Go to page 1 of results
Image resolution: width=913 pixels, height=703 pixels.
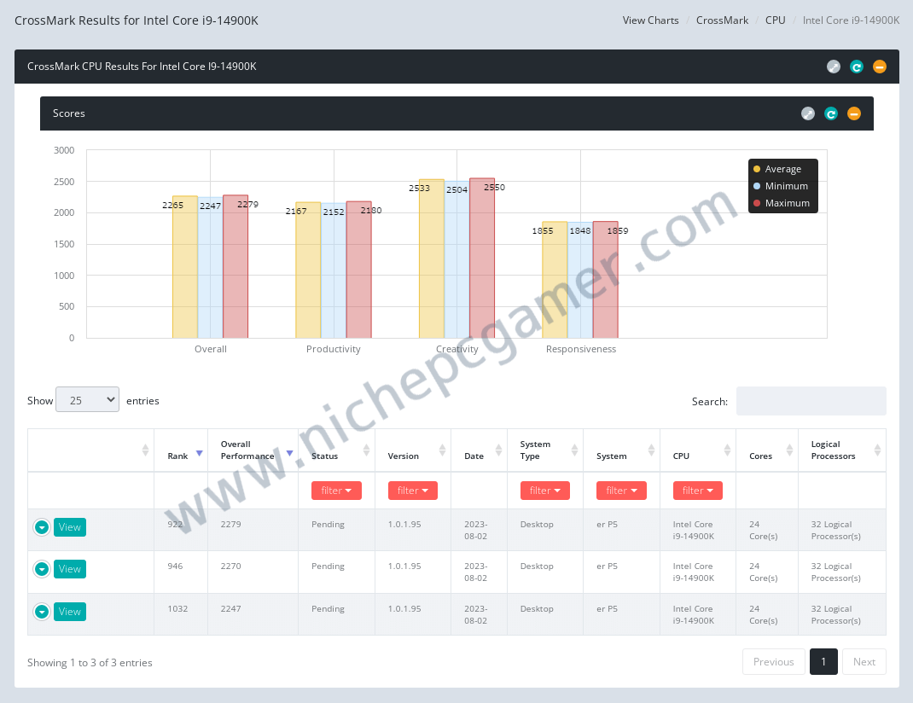click(x=823, y=662)
